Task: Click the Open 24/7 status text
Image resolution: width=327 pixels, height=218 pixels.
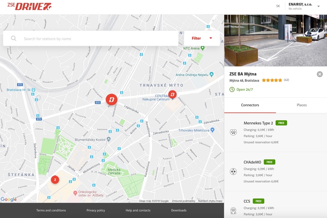Action: point(245,90)
